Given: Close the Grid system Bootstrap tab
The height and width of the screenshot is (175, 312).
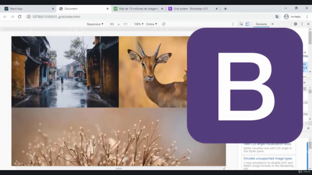Looking at the screenshot, I should point(216,9).
